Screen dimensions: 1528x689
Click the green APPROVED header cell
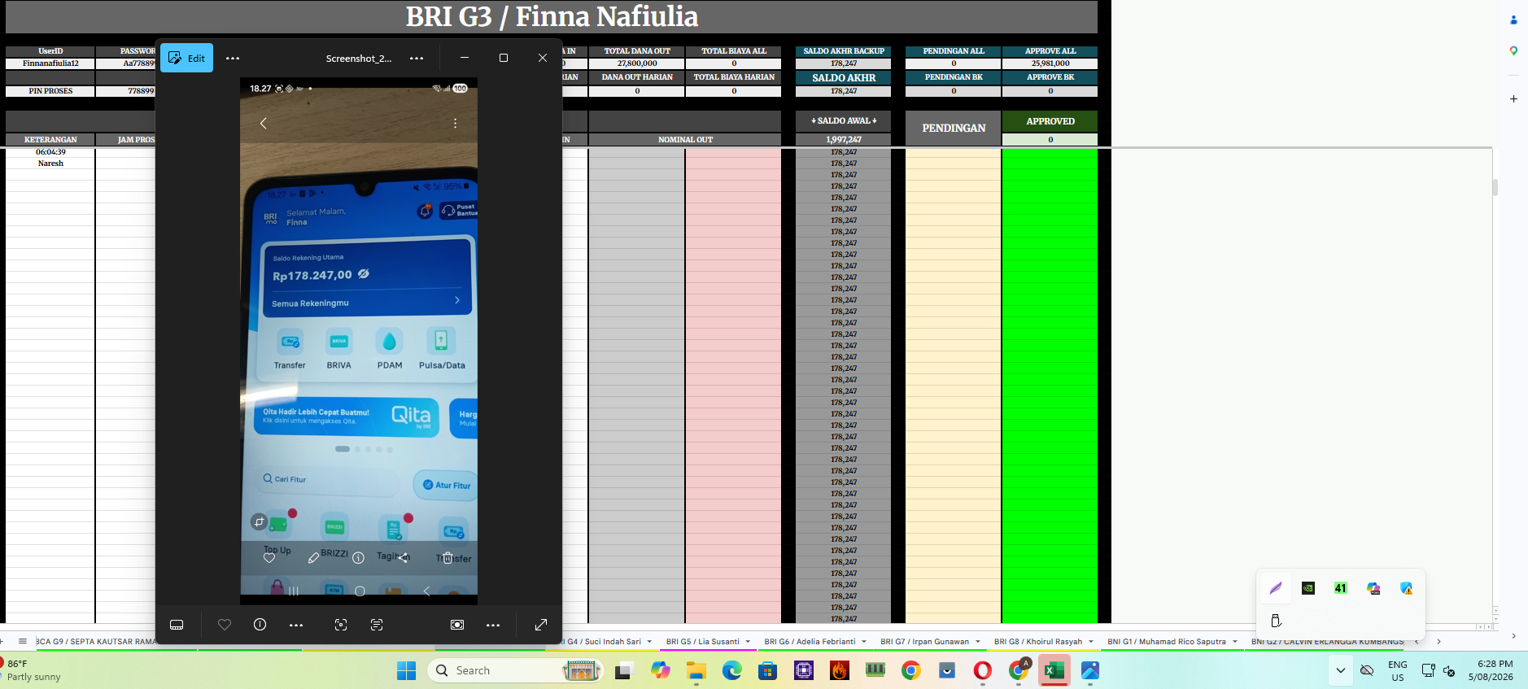[x=1050, y=121]
